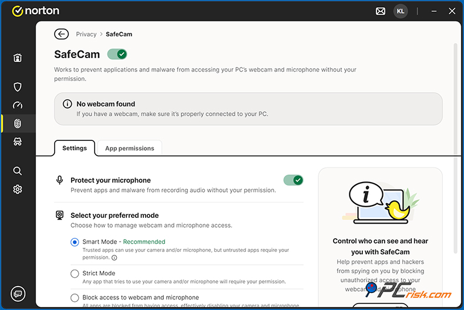The height and width of the screenshot is (310, 464).
Task: Switch to the App permissions tab
Action: pyautogui.click(x=129, y=149)
